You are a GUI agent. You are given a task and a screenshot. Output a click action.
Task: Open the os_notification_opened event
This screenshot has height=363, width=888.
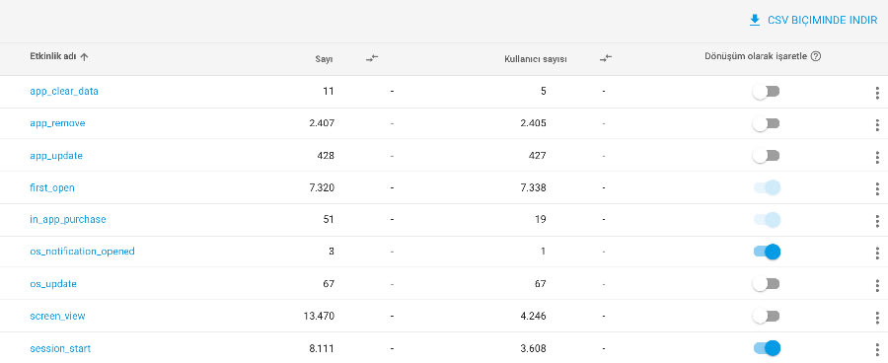(x=82, y=252)
